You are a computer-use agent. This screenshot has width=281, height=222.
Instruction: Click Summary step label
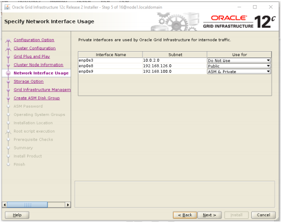(24, 148)
